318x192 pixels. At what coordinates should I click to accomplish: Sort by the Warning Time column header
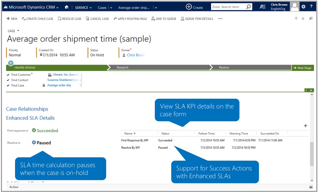(238, 133)
